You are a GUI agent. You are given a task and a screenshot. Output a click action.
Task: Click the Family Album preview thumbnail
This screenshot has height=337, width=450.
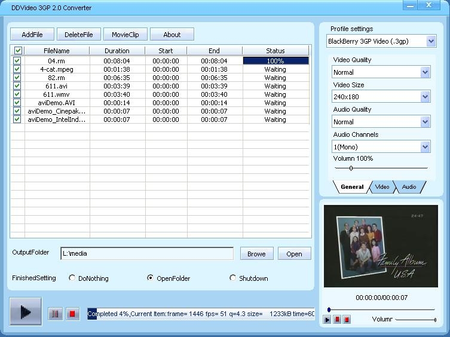381,246
